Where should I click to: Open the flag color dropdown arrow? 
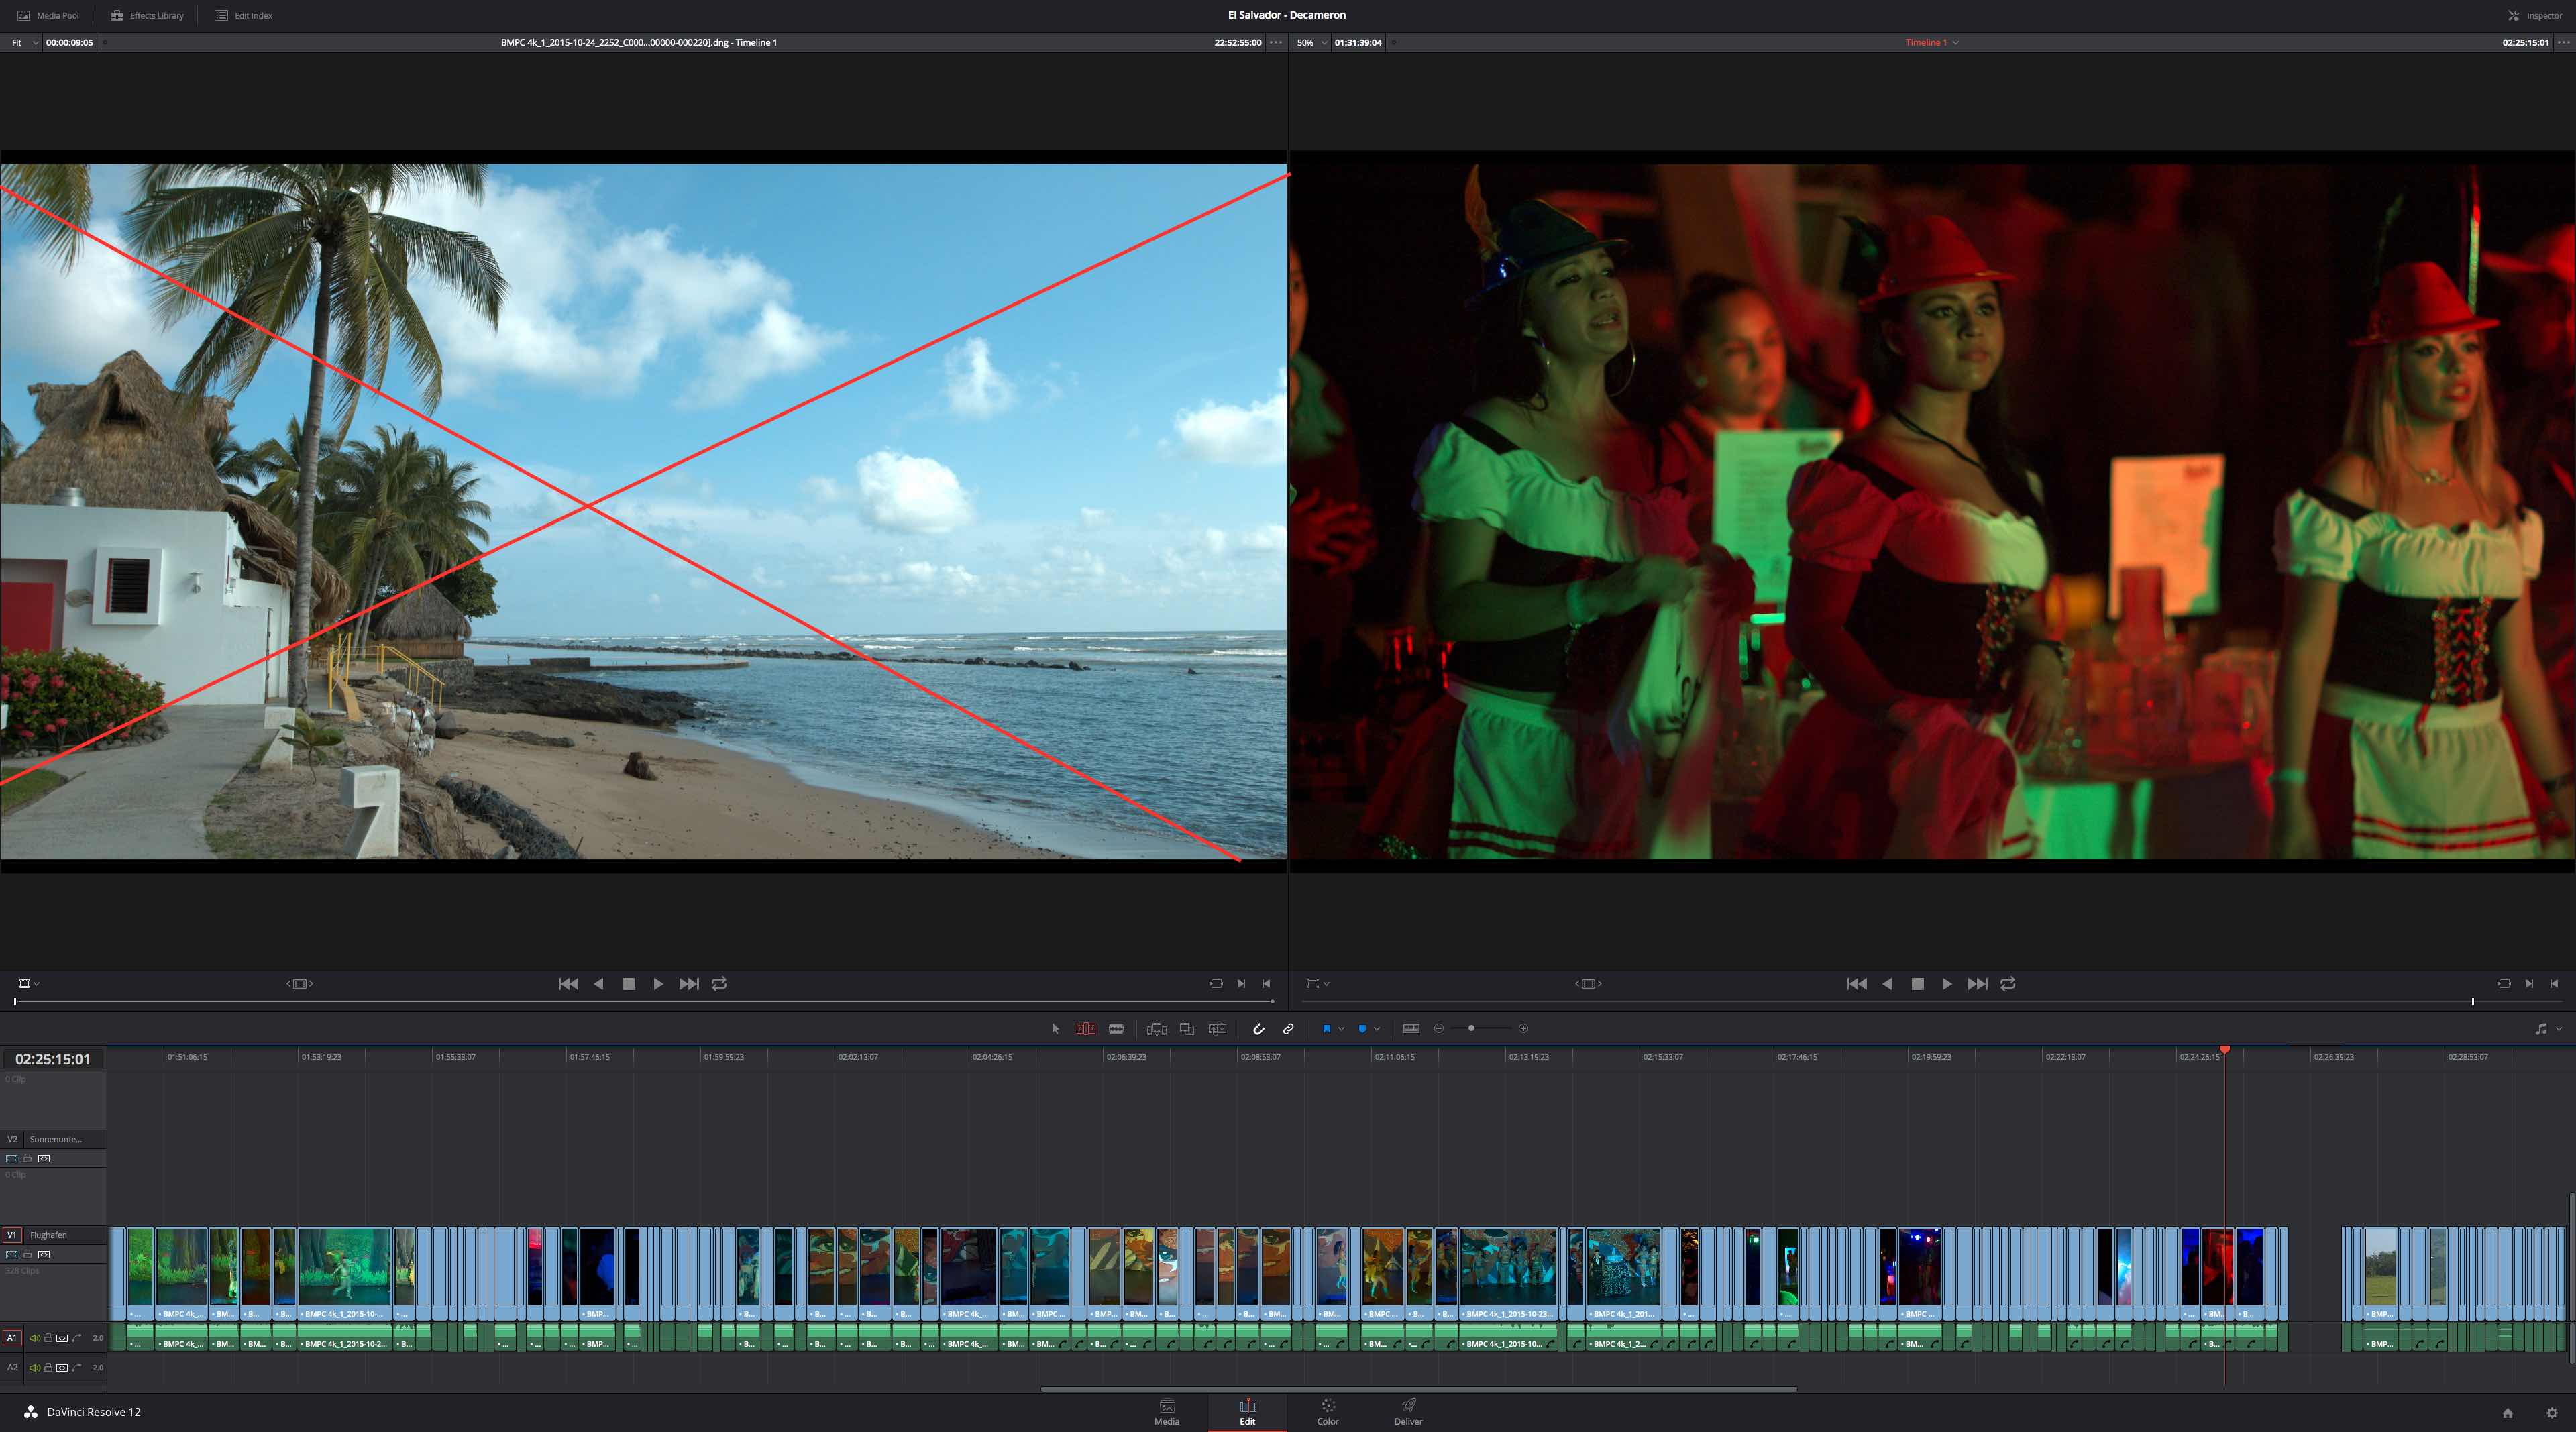(1341, 1028)
